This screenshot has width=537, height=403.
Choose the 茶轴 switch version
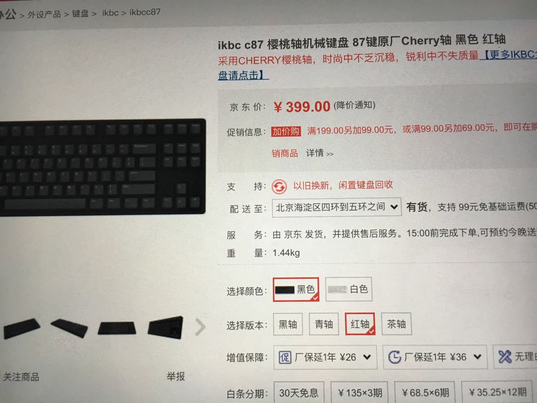click(396, 324)
